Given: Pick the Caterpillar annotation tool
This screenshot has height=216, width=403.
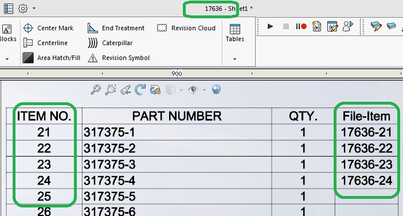Looking at the screenshot, I should [110, 43].
